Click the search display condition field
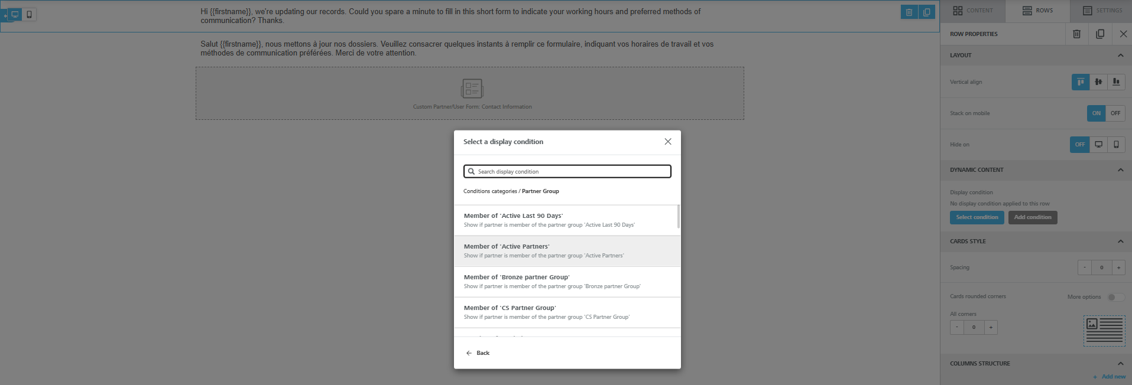The width and height of the screenshot is (1132, 385). click(x=567, y=171)
